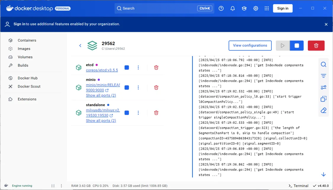Open more actions for minio

pyautogui.click(x=138, y=87)
